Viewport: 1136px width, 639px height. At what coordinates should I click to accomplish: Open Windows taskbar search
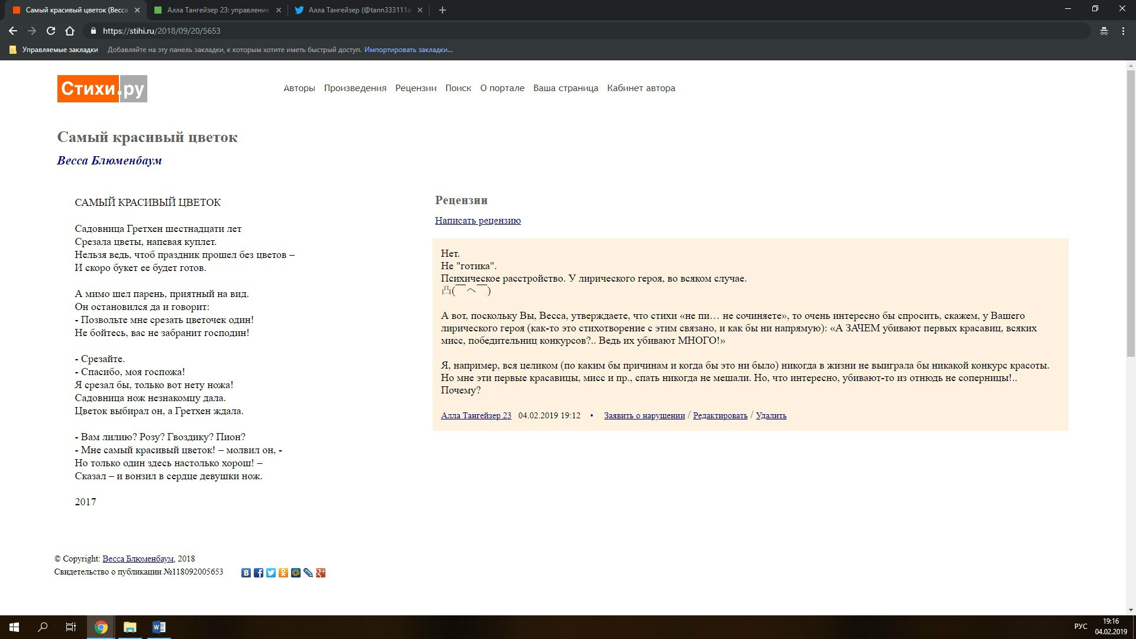tap(43, 627)
